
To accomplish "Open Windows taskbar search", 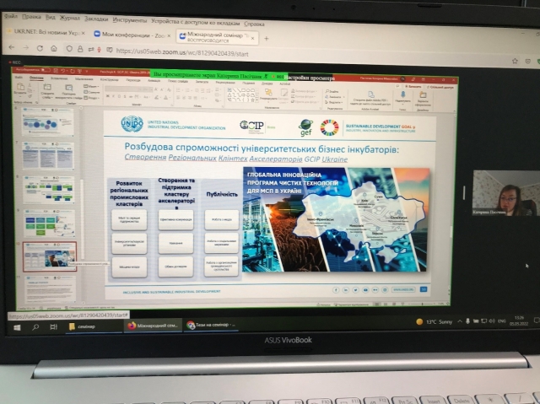I will tap(35, 327).
